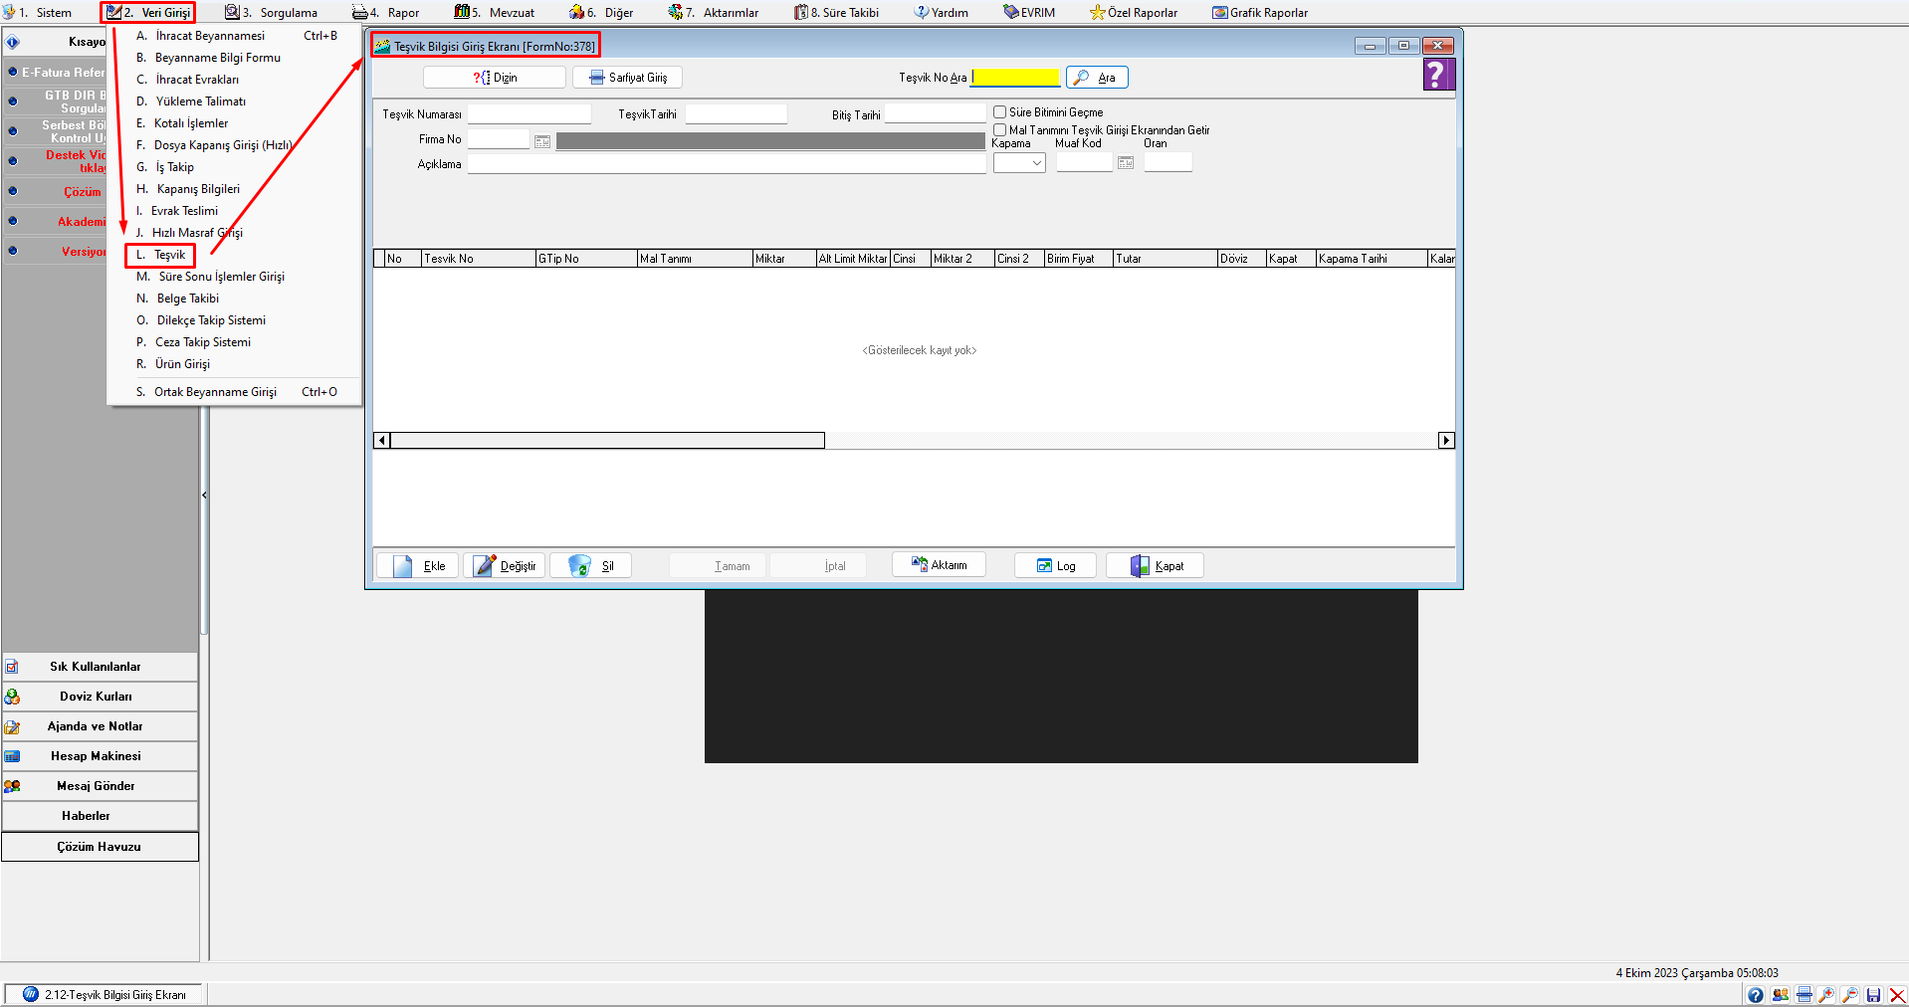
Task: Open Ajanda ve Notlar sidebar panel
Action: tap(100, 726)
